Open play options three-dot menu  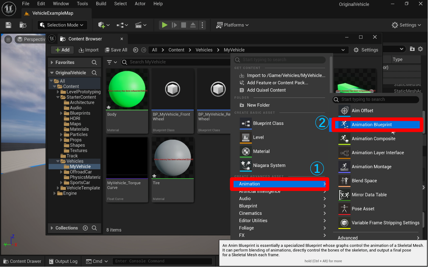click(x=202, y=25)
